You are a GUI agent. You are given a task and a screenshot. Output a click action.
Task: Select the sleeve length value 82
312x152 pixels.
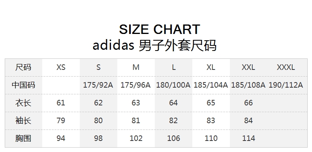[x=173, y=120]
